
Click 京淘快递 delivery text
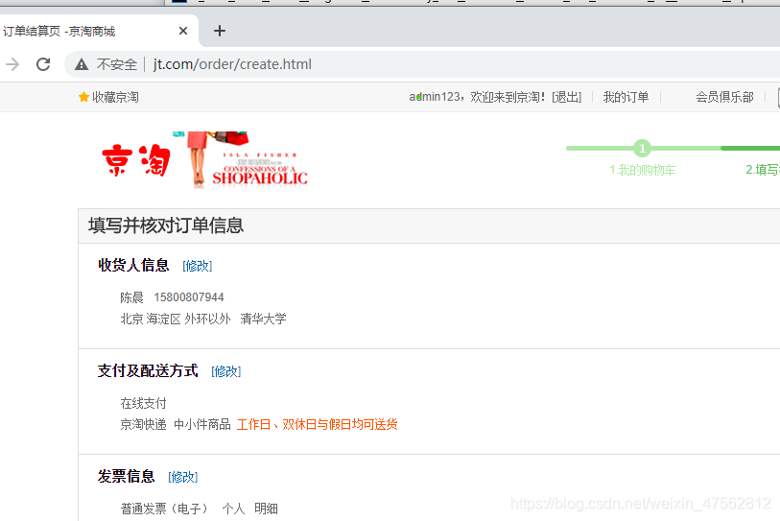[143, 424]
